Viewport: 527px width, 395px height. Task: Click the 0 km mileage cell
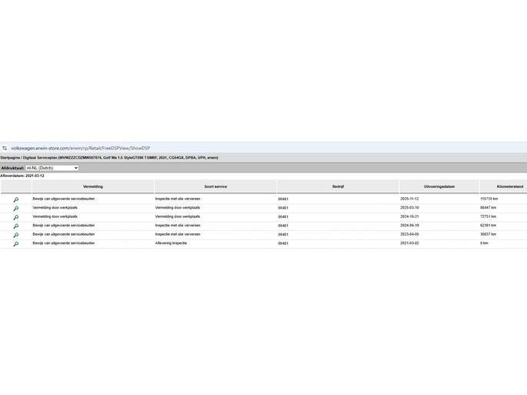pos(485,243)
